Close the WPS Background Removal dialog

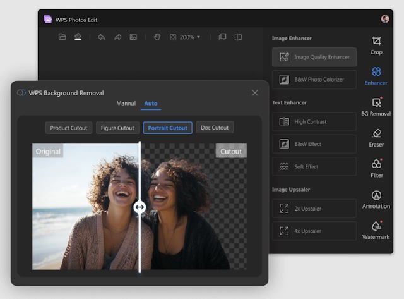(255, 93)
